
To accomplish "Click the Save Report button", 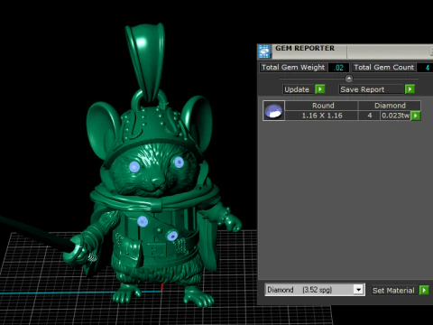I will tap(371, 89).
